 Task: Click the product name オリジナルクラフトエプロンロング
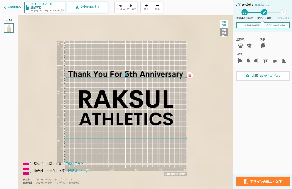pyautogui.click(x=55, y=180)
